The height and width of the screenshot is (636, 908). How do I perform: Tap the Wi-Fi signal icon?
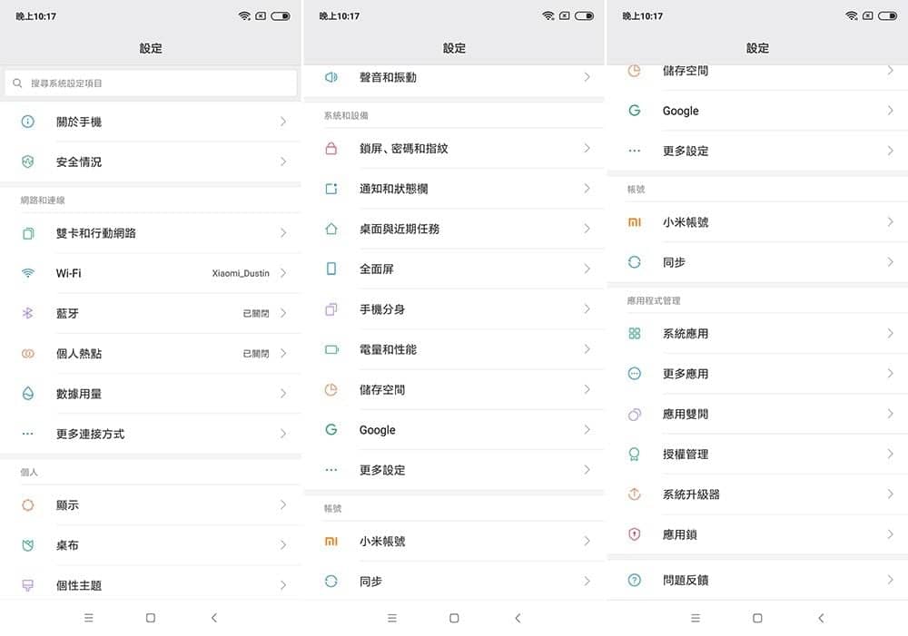coord(28,273)
